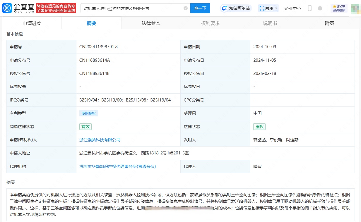Click the 基本信息 section heading
Screen dimensions: 361x222
(15, 34)
